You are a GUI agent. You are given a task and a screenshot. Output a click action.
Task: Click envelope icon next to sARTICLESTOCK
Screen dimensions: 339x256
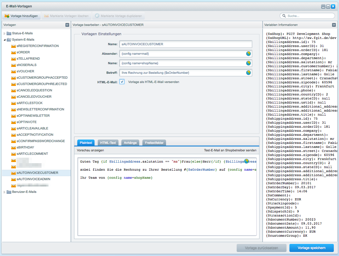[13, 103]
